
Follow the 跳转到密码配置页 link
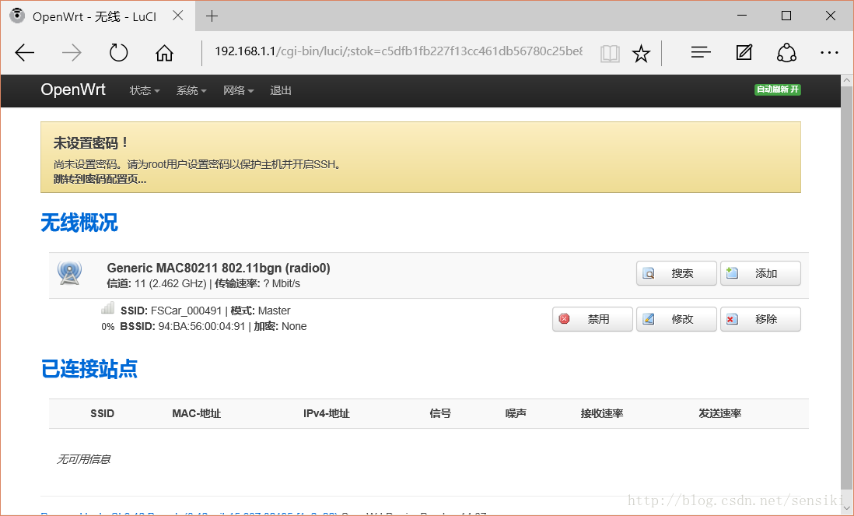(x=100, y=179)
